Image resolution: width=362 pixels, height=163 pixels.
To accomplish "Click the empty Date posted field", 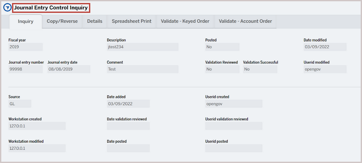I will tap(129, 148).
